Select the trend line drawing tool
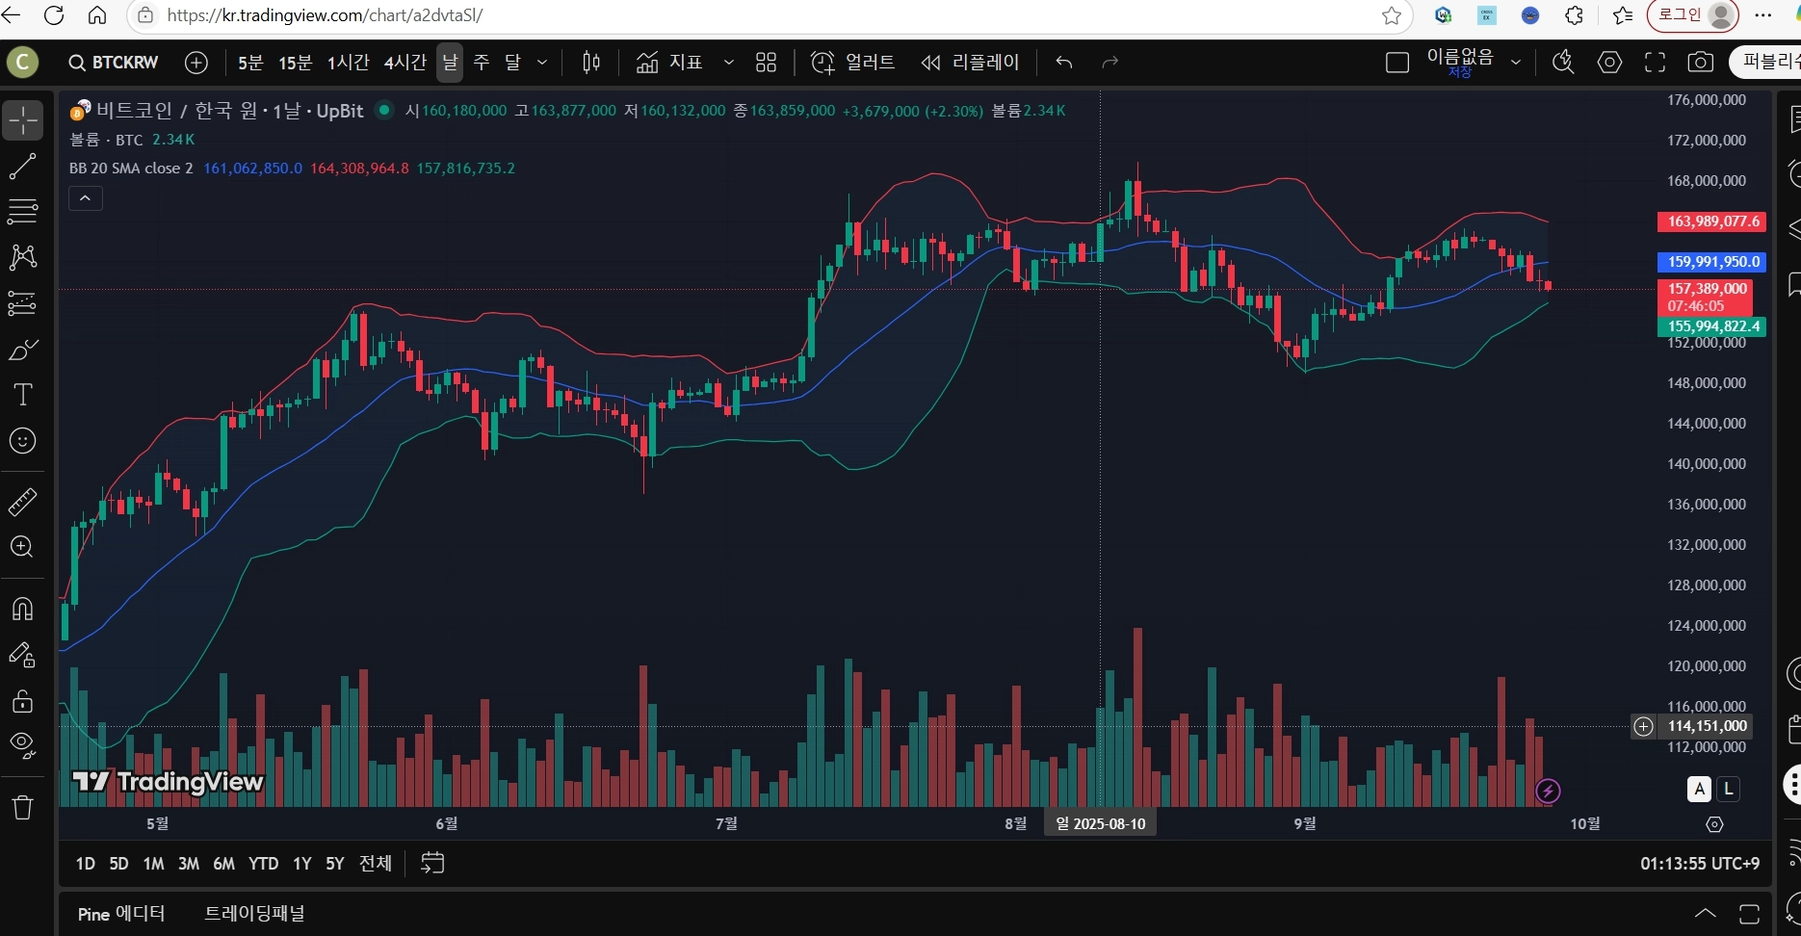This screenshot has width=1801, height=936. [x=22, y=166]
